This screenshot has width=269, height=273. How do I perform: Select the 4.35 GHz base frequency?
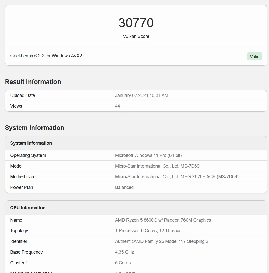124,252
